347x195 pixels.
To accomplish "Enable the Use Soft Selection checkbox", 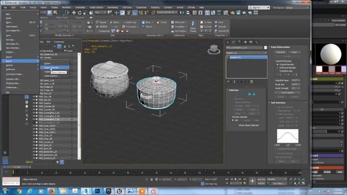I will tap(277, 107).
